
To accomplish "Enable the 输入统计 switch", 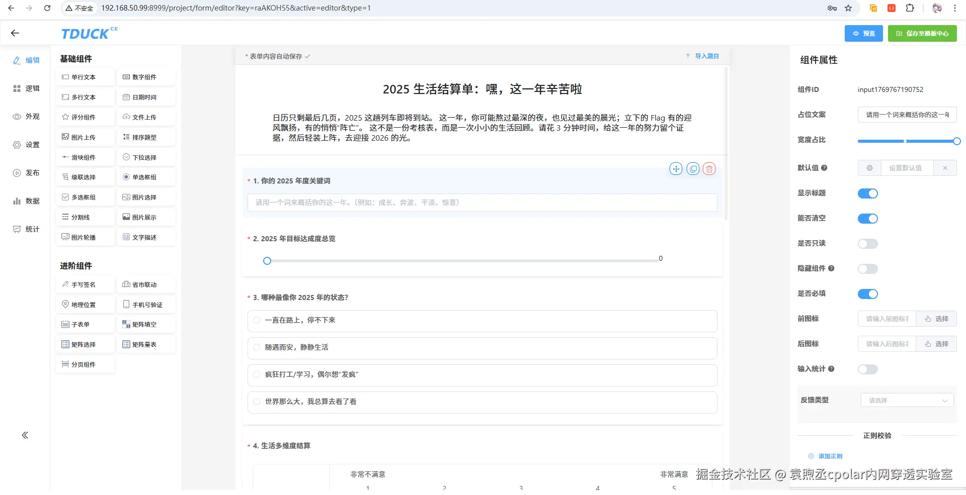I will (868, 369).
